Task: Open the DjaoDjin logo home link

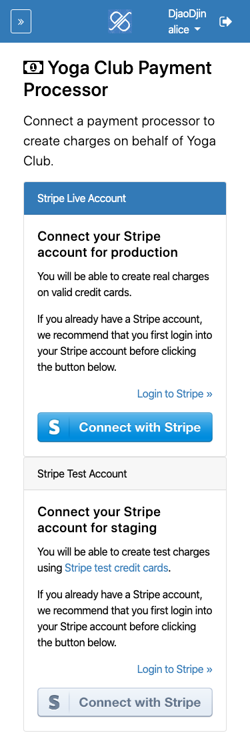Action: click(x=120, y=21)
